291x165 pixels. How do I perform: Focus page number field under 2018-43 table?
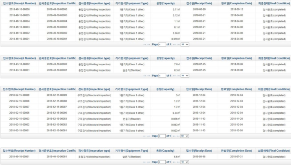point(162,75)
